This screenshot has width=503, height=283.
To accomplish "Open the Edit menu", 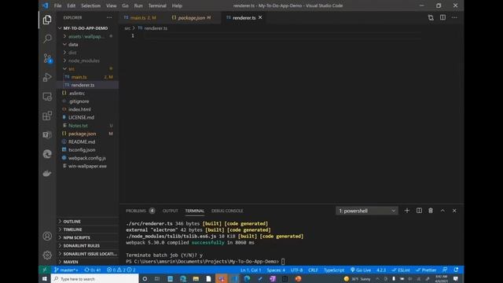I will click(72, 6).
